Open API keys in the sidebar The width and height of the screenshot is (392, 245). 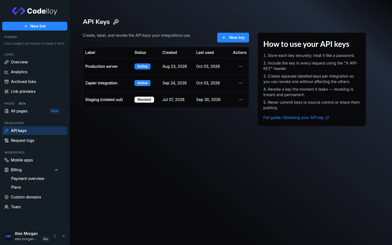(35, 131)
